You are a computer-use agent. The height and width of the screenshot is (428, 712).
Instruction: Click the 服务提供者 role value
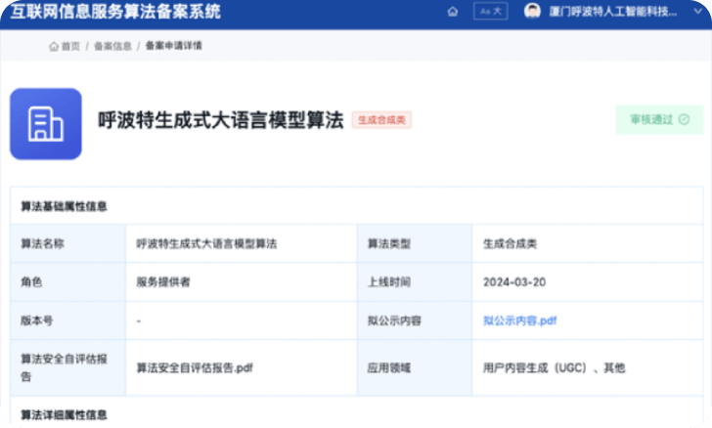pyautogui.click(x=163, y=281)
